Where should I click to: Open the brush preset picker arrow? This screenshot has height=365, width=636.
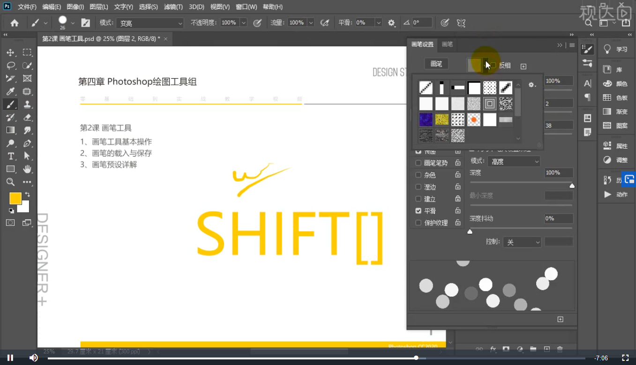(73, 22)
